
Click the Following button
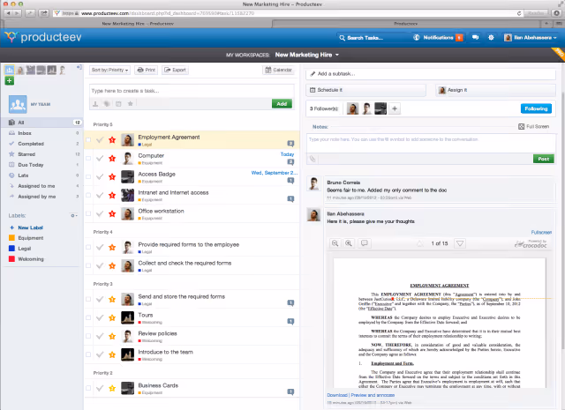point(536,108)
